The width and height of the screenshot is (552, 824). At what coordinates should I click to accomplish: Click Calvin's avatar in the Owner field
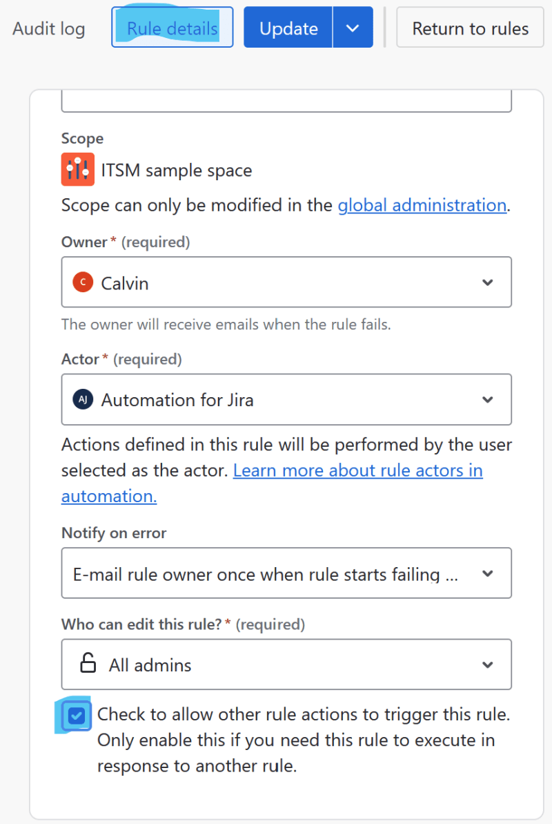point(82,282)
